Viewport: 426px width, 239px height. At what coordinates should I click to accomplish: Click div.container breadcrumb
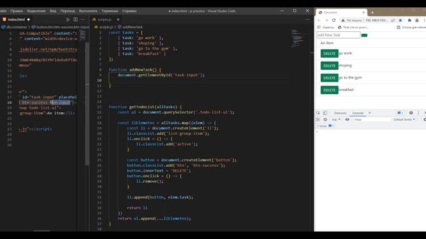click(x=15, y=27)
